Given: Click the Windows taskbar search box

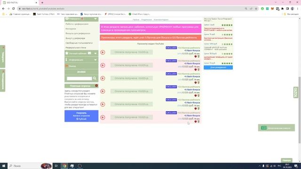Looking at the screenshot, I should (30, 166).
